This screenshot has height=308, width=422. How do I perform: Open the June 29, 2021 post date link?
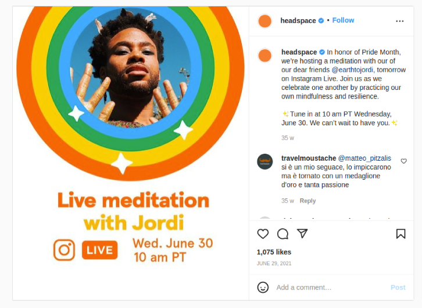pyautogui.click(x=274, y=263)
